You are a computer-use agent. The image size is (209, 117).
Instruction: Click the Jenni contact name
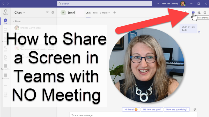pyautogui.click(x=71, y=12)
